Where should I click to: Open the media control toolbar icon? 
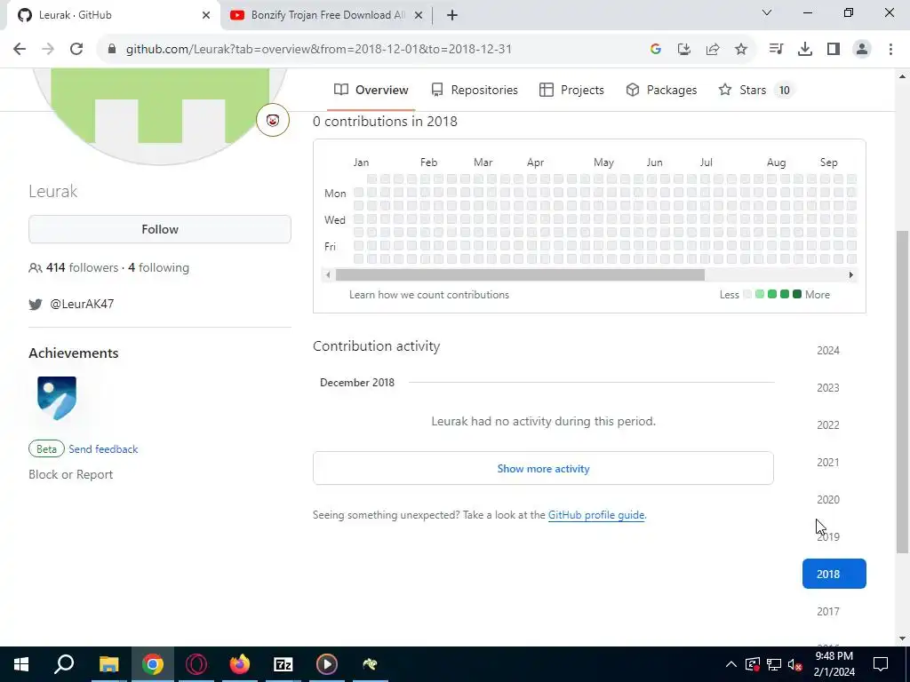point(776,50)
